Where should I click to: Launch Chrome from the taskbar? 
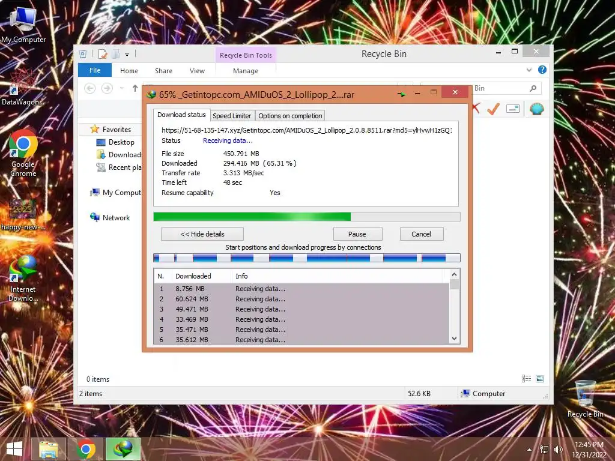point(86,449)
